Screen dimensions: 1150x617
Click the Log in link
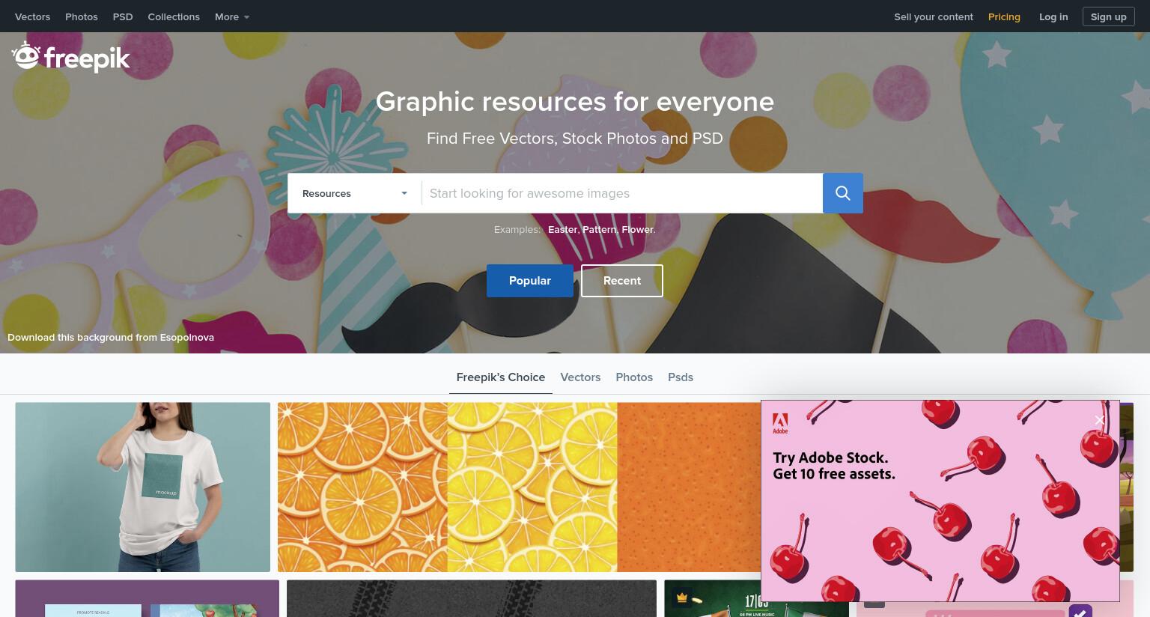(1053, 16)
